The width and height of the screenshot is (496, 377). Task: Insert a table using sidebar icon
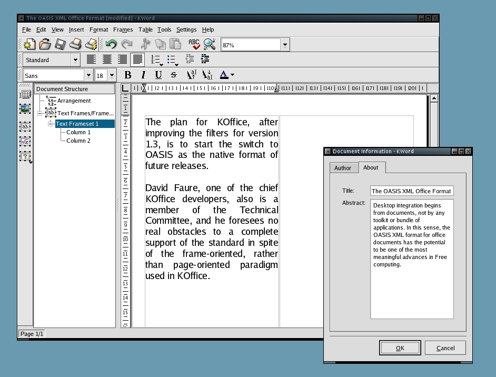tap(25, 95)
